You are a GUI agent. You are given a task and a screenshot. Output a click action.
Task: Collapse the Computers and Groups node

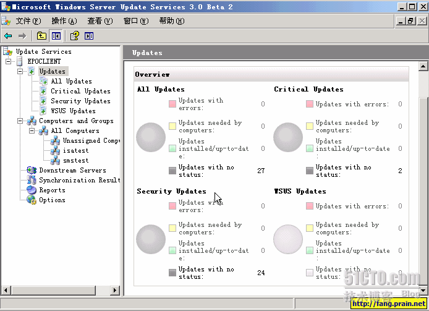point(20,121)
